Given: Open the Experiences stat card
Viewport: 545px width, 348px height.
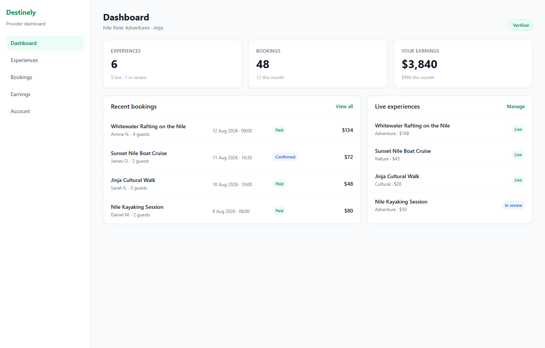Looking at the screenshot, I should pyautogui.click(x=173, y=64).
